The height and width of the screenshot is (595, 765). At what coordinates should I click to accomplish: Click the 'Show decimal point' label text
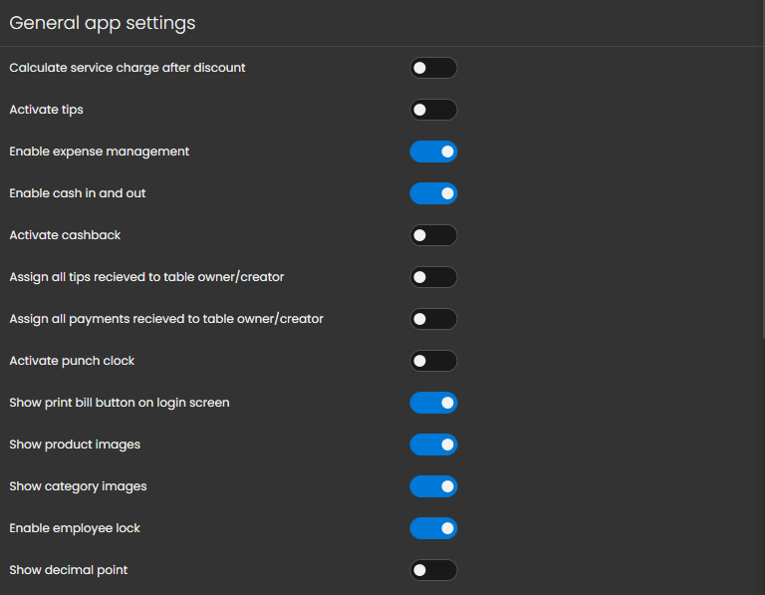pos(68,570)
